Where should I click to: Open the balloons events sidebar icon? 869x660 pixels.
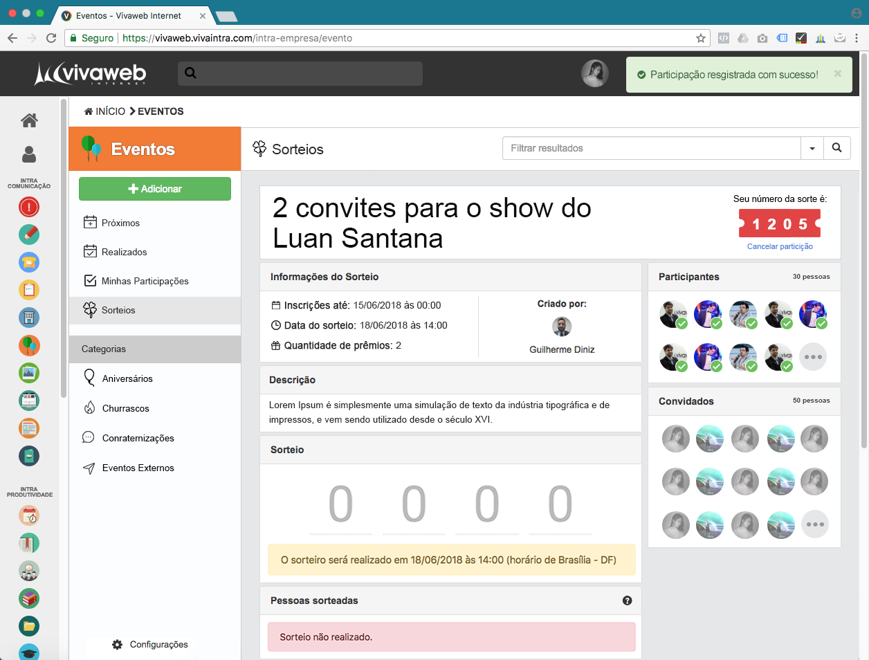[29, 345]
